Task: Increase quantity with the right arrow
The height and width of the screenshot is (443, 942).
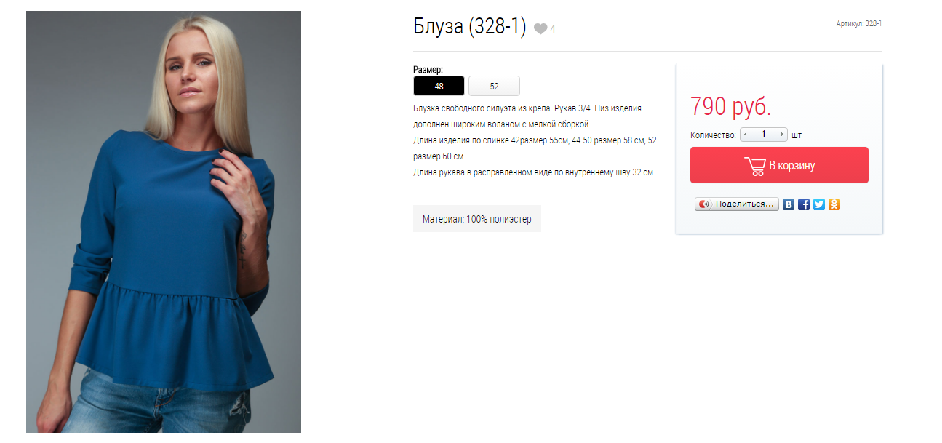Action: [x=783, y=135]
